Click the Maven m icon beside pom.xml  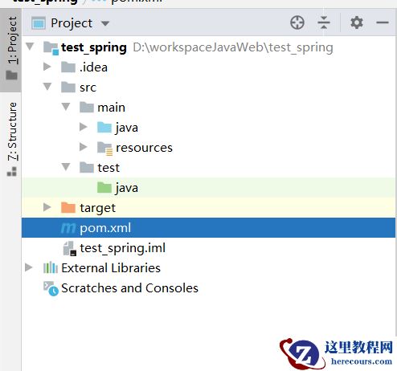tap(68, 228)
